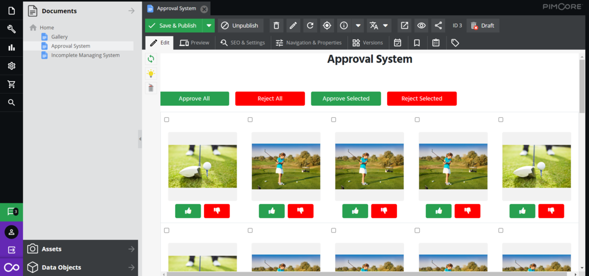This screenshot has height=276, width=589.
Task: Open the Marketing bar chart menu
Action: tap(11, 47)
